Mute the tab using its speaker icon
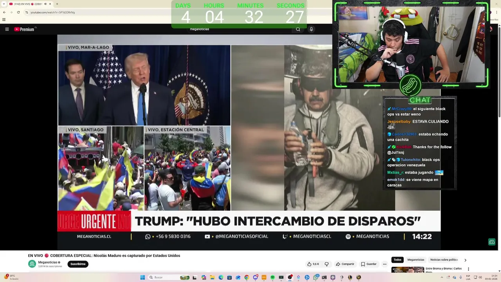Screen dimensions: 501x282 click(45, 4)
